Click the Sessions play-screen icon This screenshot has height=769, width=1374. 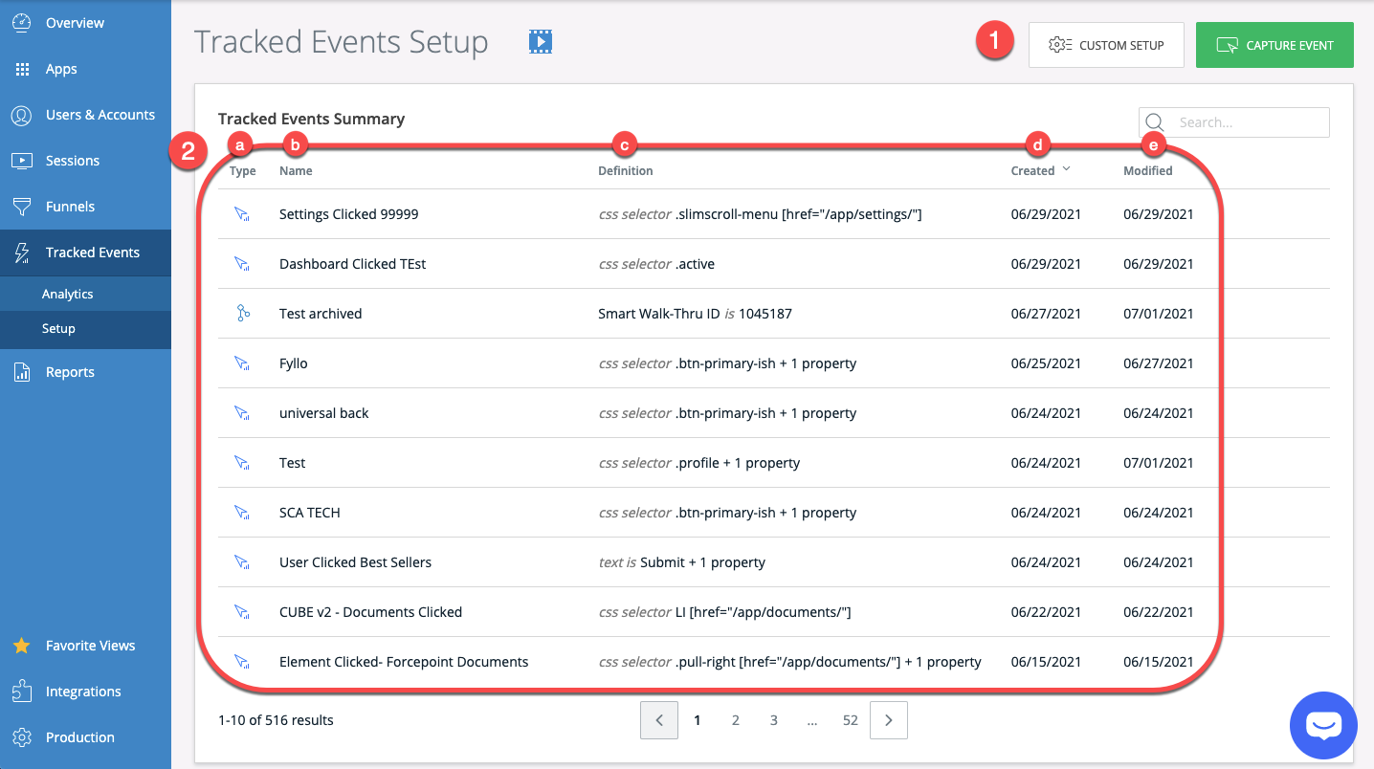click(x=22, y=161)
